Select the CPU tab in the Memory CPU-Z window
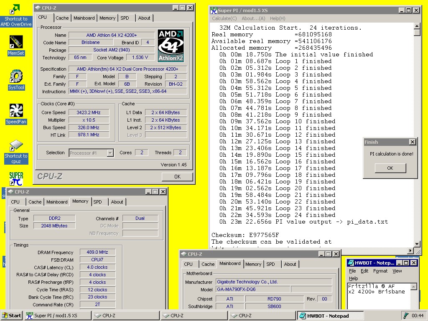Viewport: 428px width, 321px height. 15,202
